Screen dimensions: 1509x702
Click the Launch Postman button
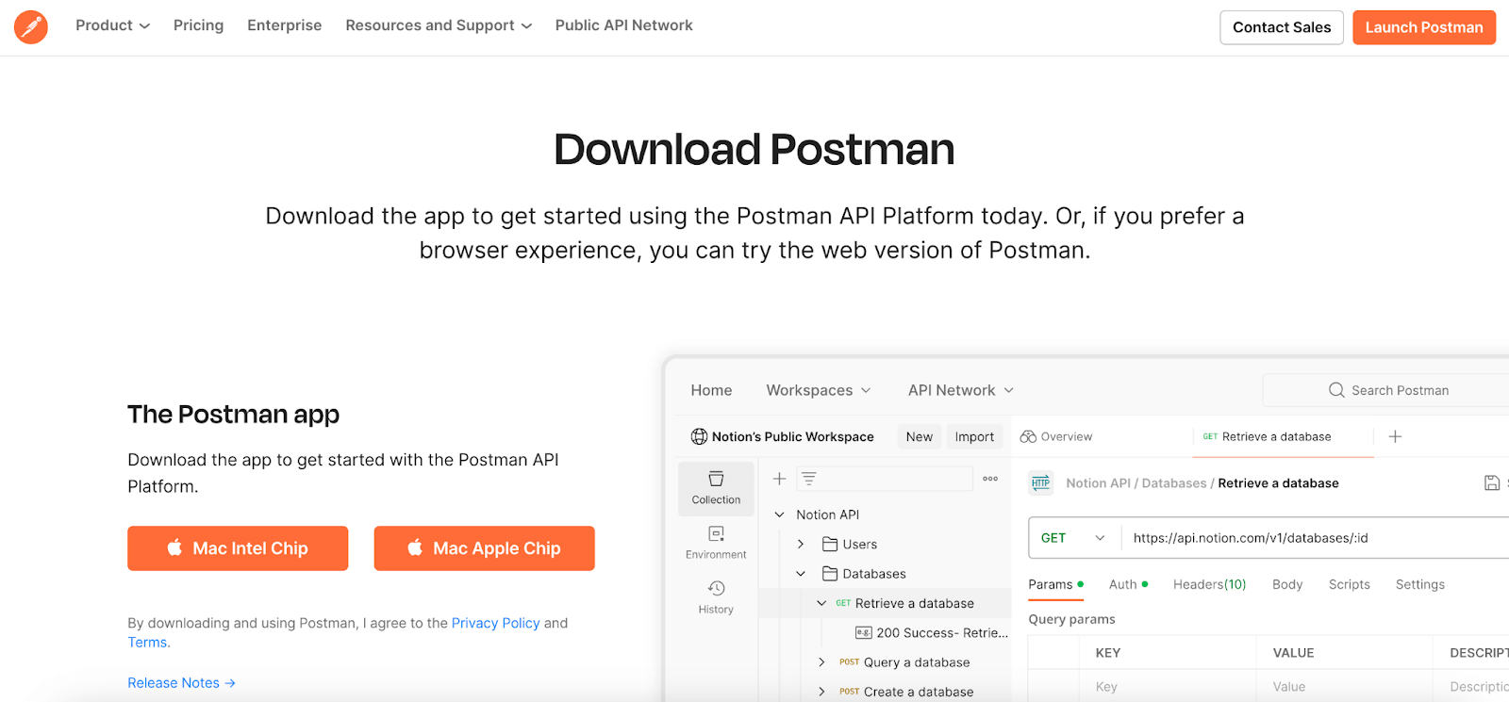pos(1424,27)
